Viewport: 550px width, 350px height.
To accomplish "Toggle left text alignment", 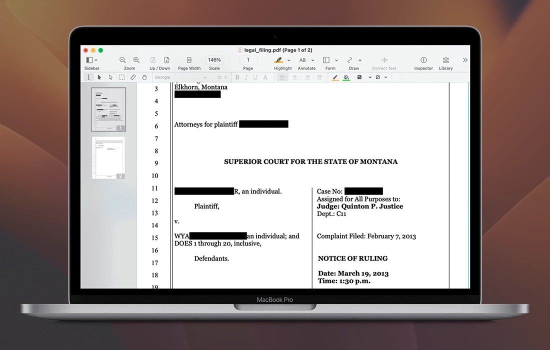I will tap(282, 77).
